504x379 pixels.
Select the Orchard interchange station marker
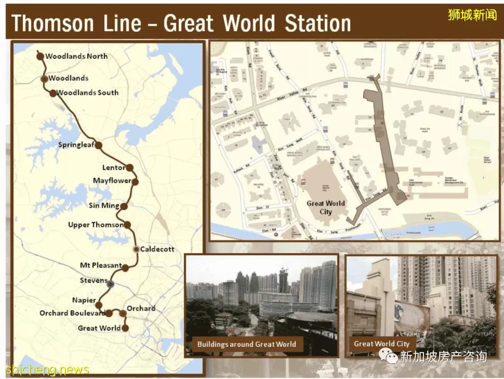[x=123, y=313]
